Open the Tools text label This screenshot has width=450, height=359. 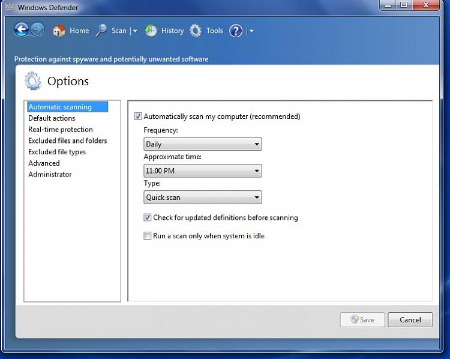coord(215,31)
